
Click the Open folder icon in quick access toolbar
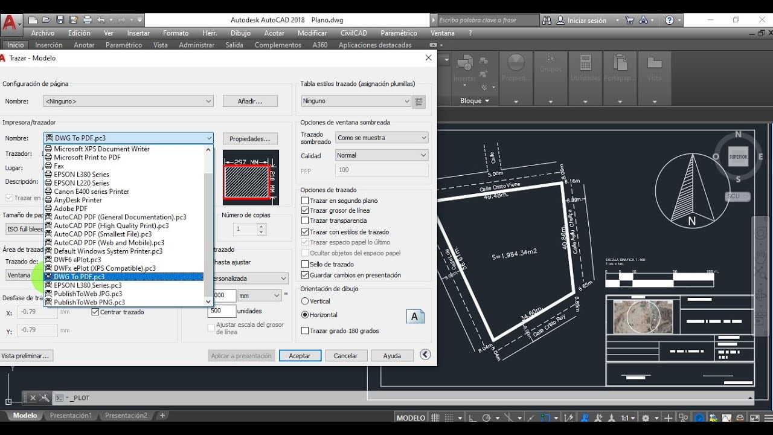(47, 21)
